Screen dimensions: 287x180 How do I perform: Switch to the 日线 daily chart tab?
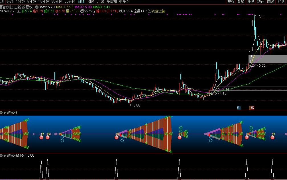click(x=81, y=2)
